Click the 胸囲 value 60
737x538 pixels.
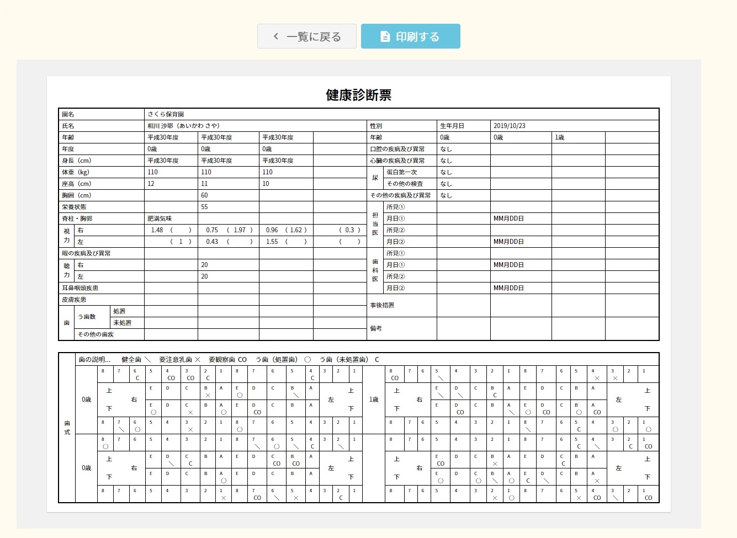204,195
